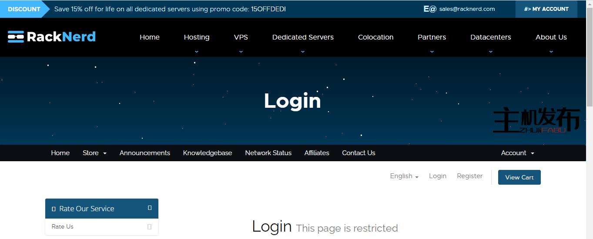This screenshot has width=593, height=239.
Task: Expand the VPS menu chevron
Action: [x=241, y=51]
